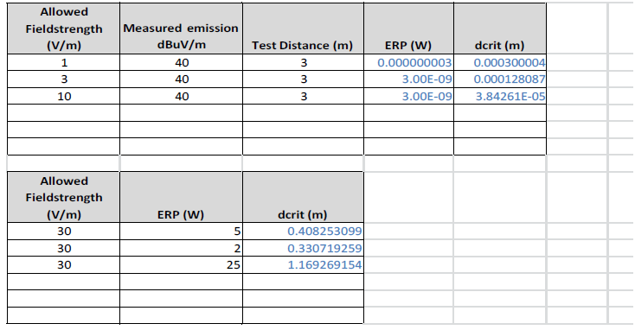Select the dcrit cell showing 3.84261E-05
The width and height of the screenshot is (635, 330).
(x=500, y=96)
